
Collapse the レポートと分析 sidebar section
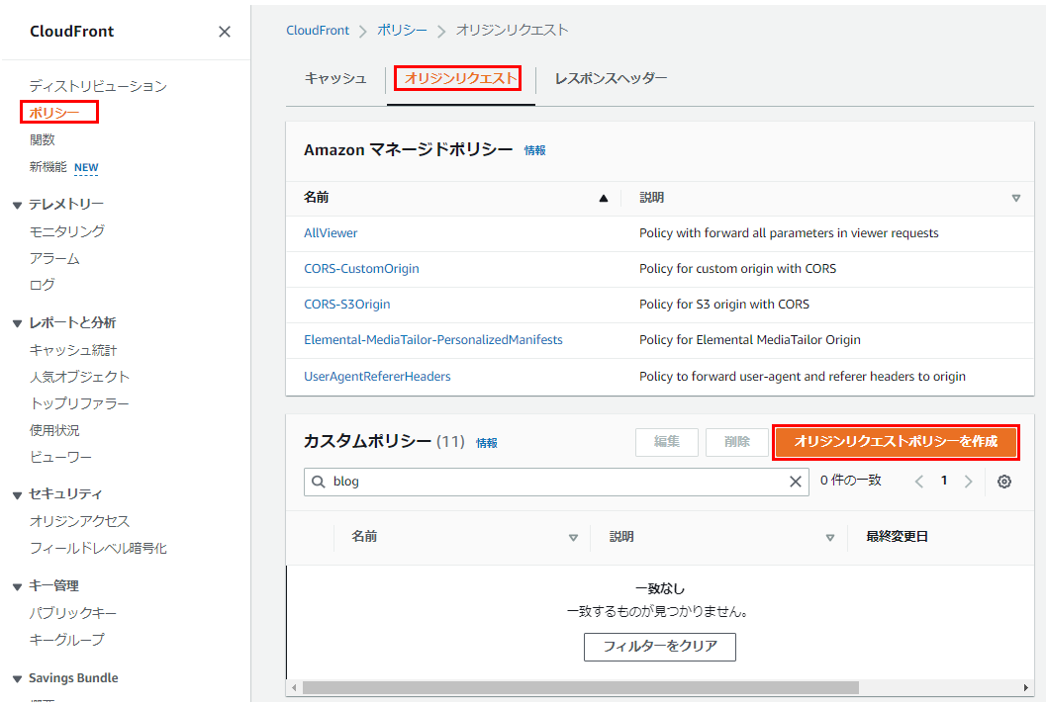[18, 324]
